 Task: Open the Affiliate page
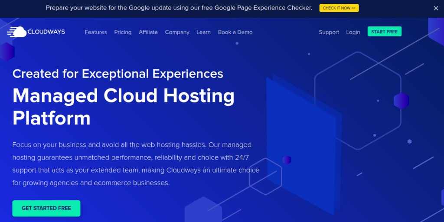tap(148, 32)
